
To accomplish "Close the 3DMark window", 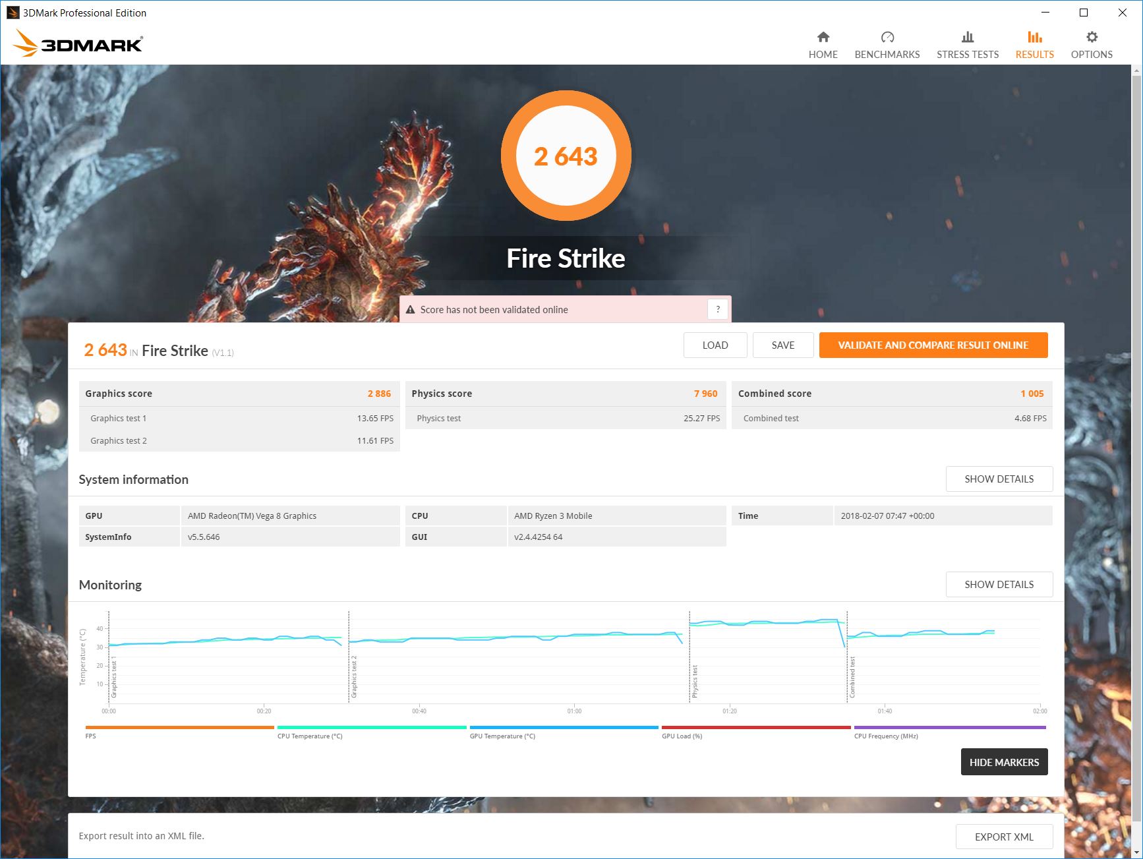I will click(1123, 13).
